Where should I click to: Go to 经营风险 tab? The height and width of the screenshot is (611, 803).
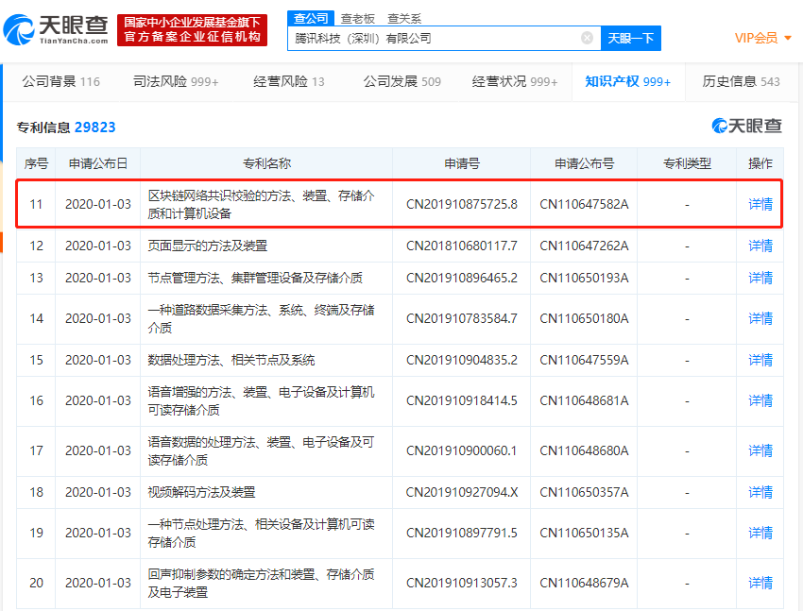pos(289,82)
